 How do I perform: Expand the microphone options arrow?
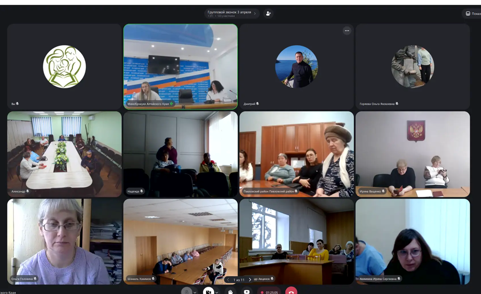pyautogui.click(x=195, y=292)
